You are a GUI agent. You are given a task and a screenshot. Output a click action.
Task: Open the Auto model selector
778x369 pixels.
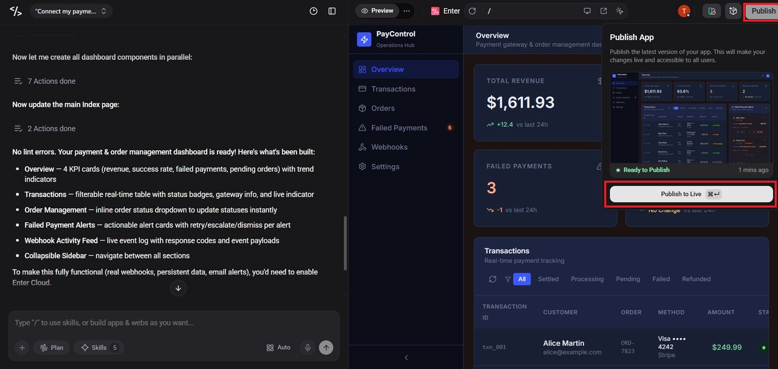(x=278, y=348)
